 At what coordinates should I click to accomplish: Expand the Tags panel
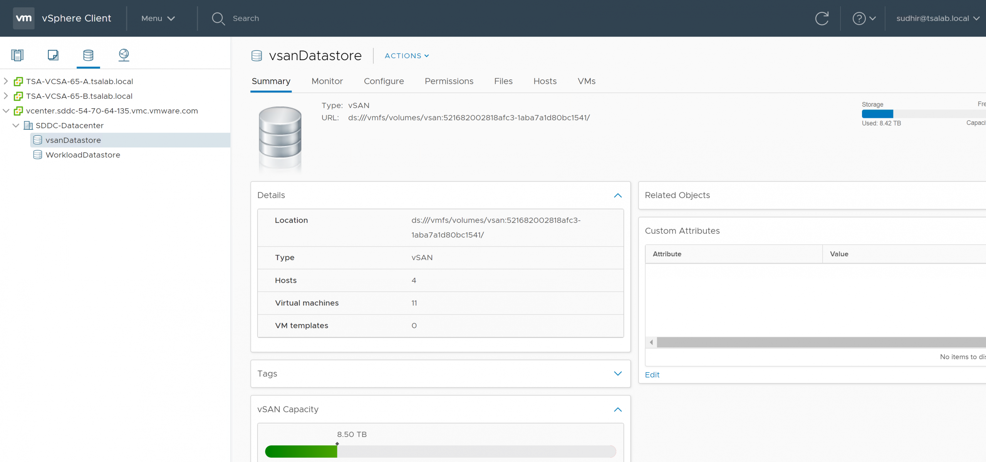617,373
